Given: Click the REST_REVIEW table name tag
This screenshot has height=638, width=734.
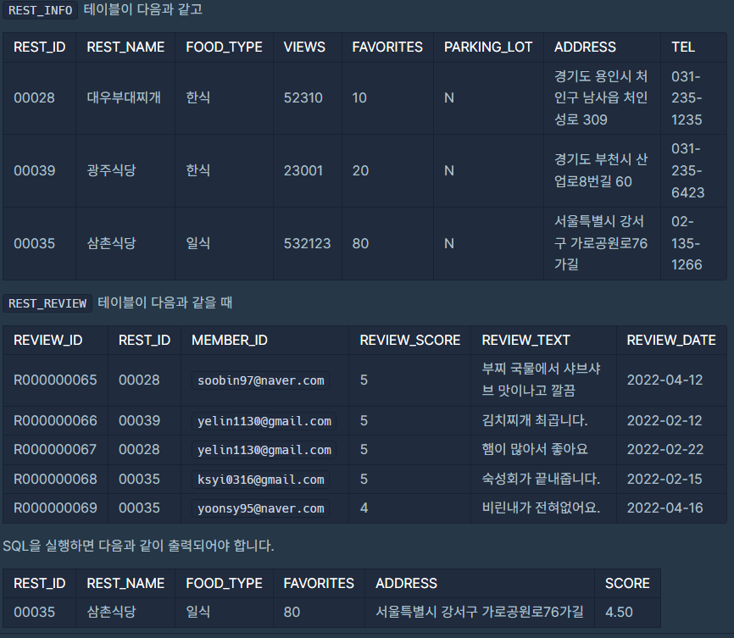Looking at the screenshot, I should coord(47,303).
